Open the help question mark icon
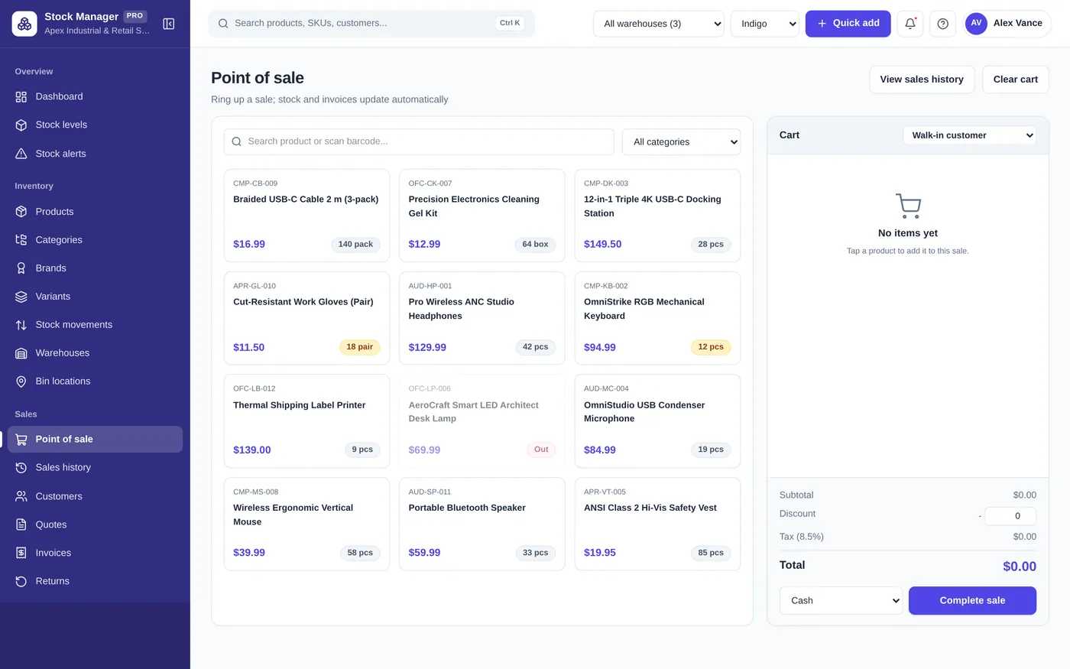Viewport: 1070px width, 669px height. tap(943, 24)
